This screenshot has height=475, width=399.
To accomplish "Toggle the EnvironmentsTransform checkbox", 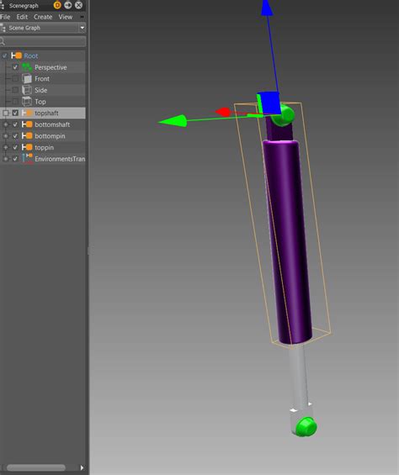I will click(15, 159).
